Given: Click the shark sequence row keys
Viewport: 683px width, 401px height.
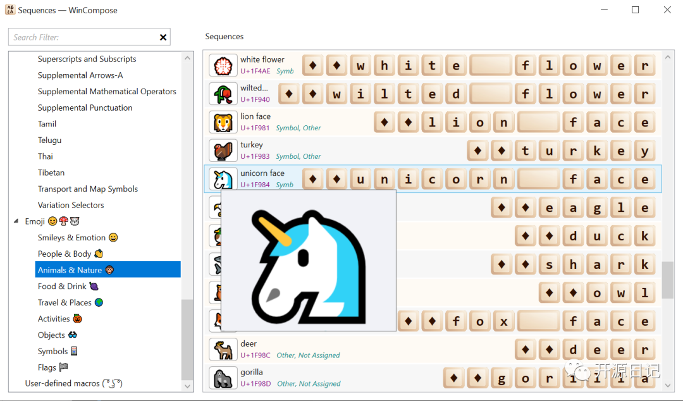Looking at the screenshot, I should click(573, 264).
